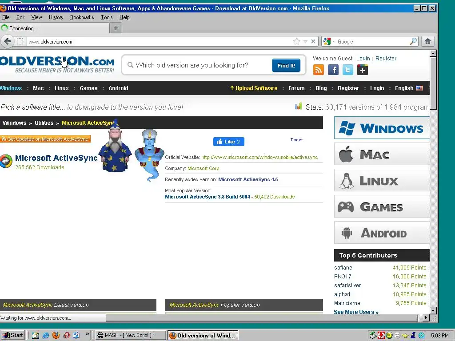Click the Register link in the page header
The image size is (455, 341).
click(x=386, y=58)
